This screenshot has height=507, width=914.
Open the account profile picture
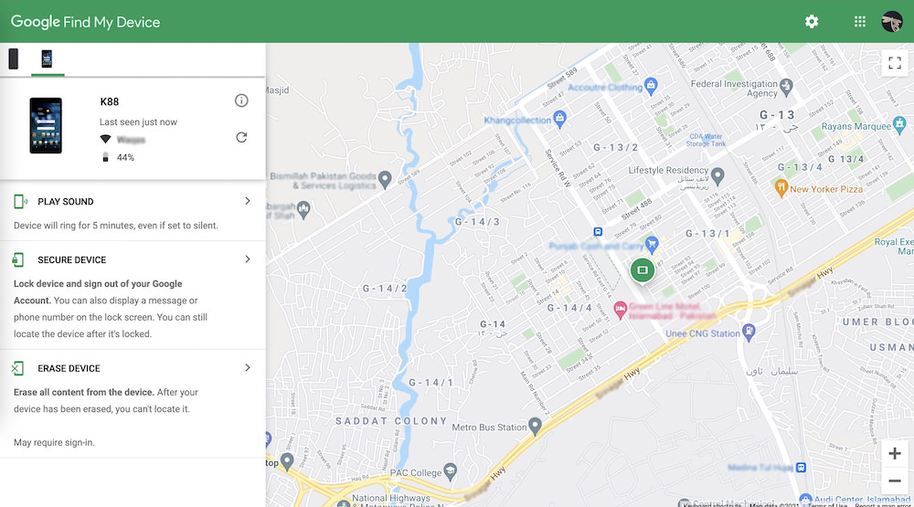point(892,22)
